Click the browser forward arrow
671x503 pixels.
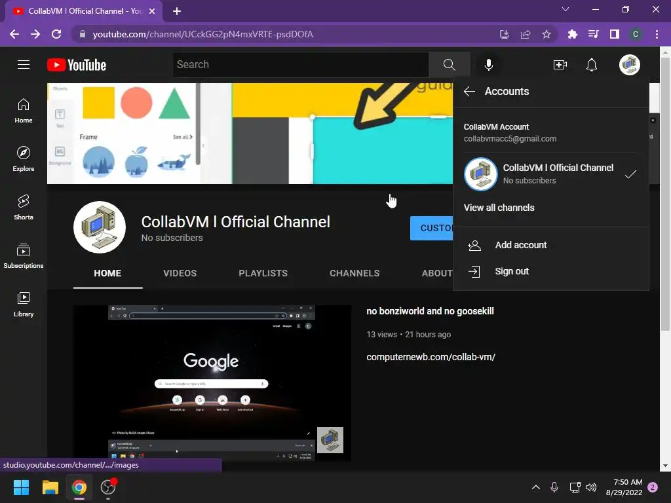(x=35, y=34)
